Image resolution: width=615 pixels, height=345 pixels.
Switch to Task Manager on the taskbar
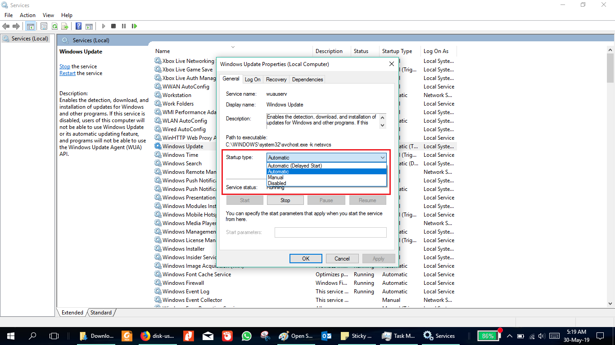pos(398,336)
